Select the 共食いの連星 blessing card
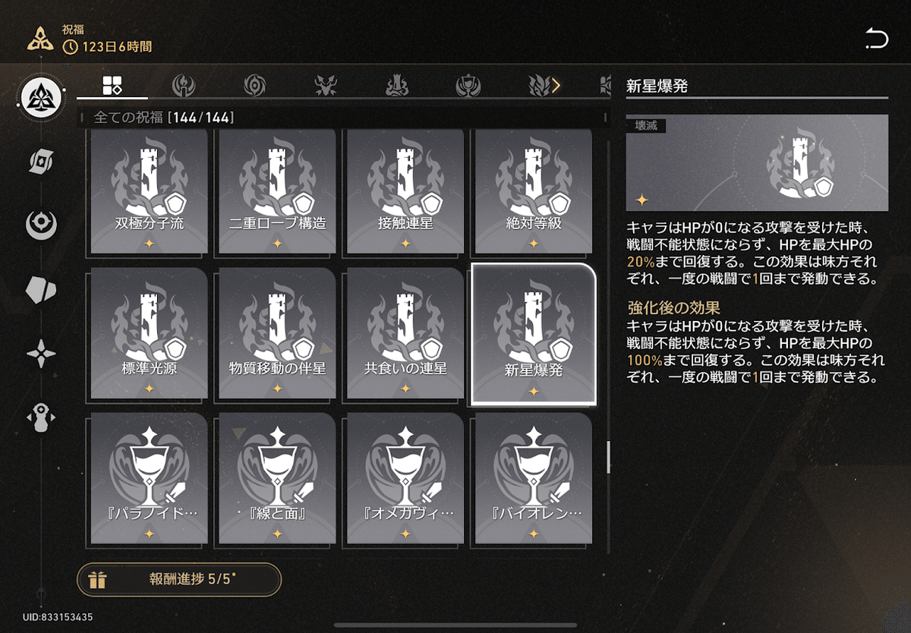Image resolution: width=911 pixels, height=633 pixels. [x=405, y=334]
